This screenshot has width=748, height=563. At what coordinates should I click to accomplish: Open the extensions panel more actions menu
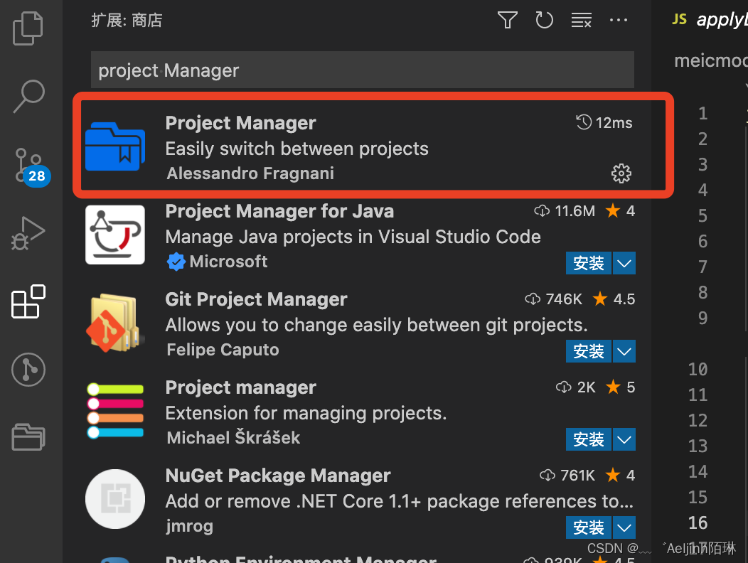tap(619, 20)
